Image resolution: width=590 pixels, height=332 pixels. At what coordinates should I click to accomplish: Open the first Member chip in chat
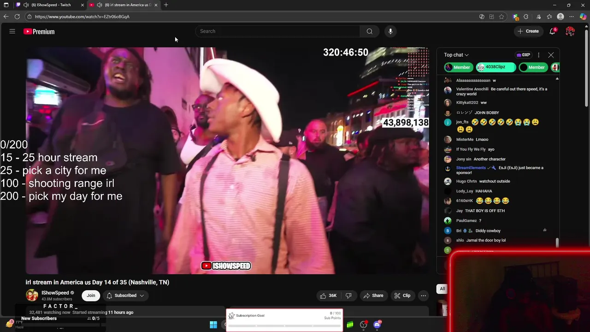(458, 67)
